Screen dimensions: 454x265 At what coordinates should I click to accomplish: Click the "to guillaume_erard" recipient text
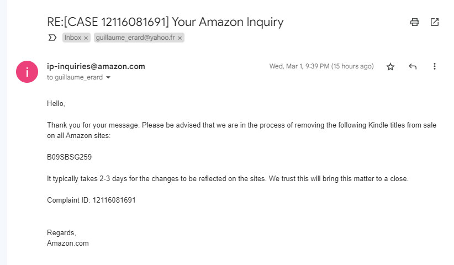coord(75,77)
